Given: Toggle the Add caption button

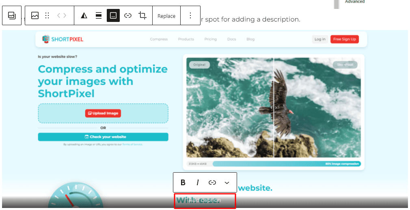Looking at the screenshot, I should click(113, 16).
